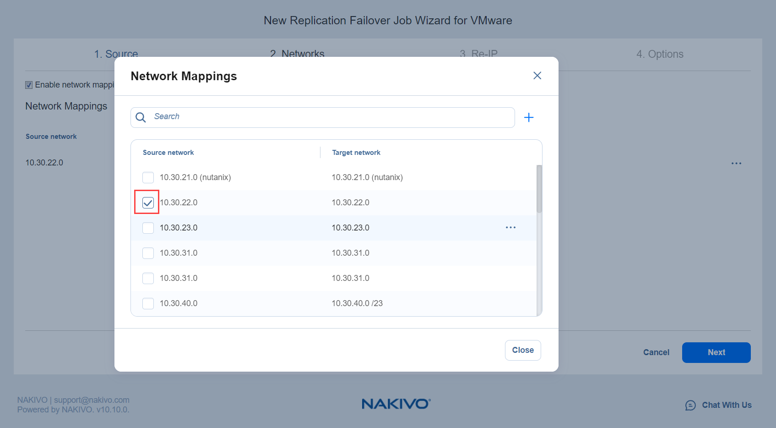Focus the Search input field
The image size is (776, 428).
330,117
